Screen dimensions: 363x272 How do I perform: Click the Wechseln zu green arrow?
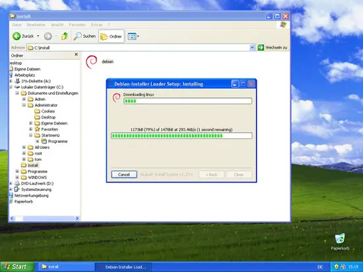pyautogui.click(x=261, y=47)
